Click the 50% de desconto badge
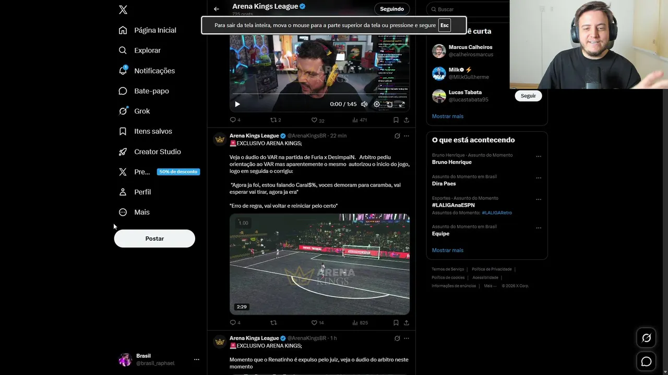Image resolution: width=668 pixels, height=375 pixels. pos(178,172)
